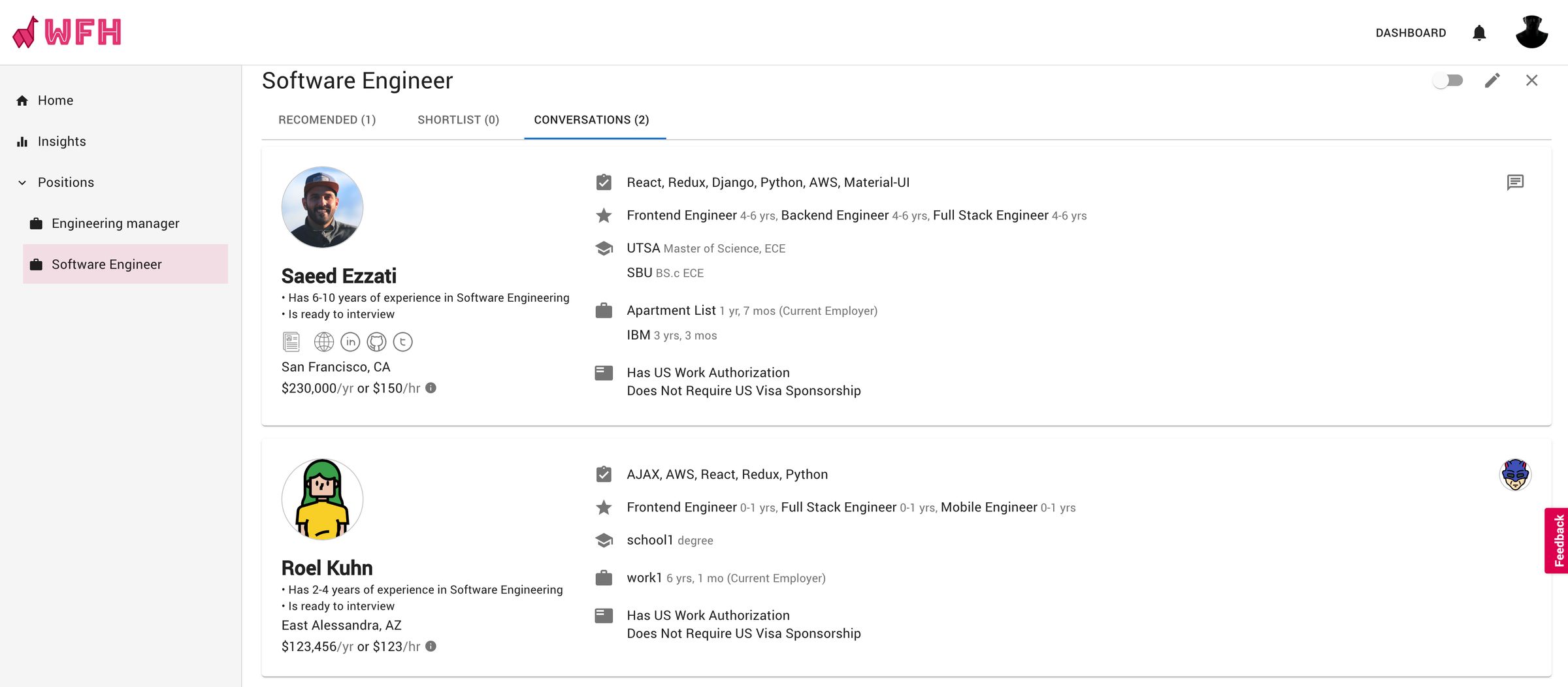Show salary info tooltip for Roel Kuhn
1568x687 pixels.
(431, 647)
